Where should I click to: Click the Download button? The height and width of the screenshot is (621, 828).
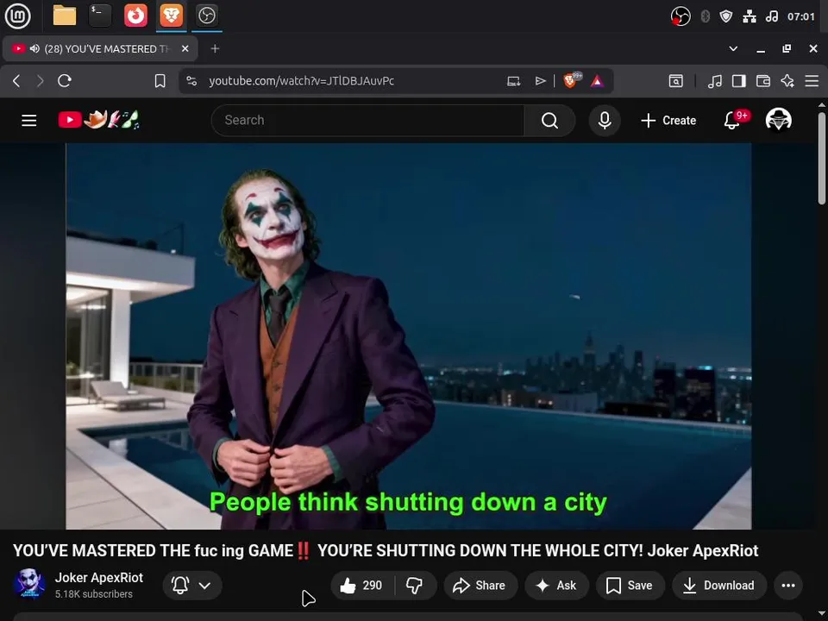719,585
